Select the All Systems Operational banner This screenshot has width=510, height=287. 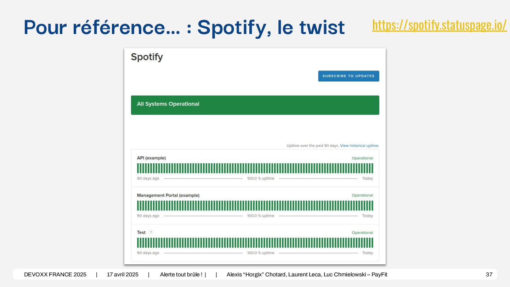pos(255,105)
